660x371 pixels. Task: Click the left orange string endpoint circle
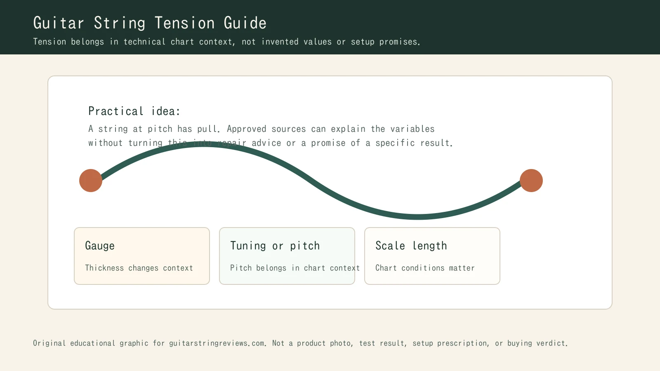pyautogui.click(x=91, y=181)
